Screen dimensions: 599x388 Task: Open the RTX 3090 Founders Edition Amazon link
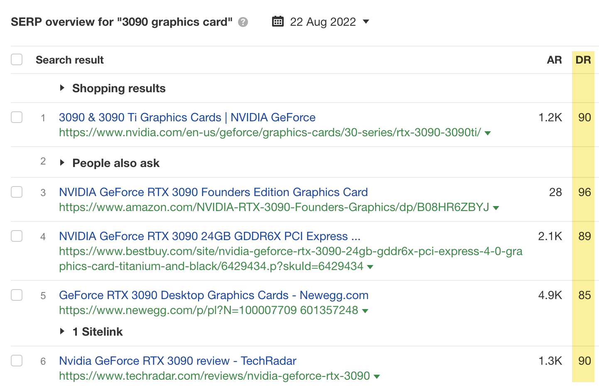pyautogui.click(x=213, y=192)
